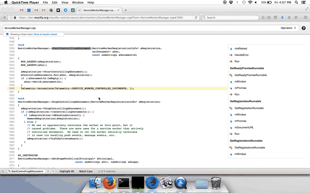The width and height of the screenshot is (310, 193).
Task: Expand the Operators dropdown
Action: coord(288,28)
